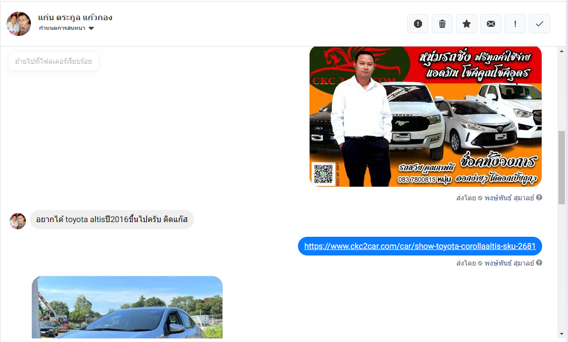Click the contact name แก่น ตระกูล แก้วกอง
Image resolution: width=568 pixels, height=342 pixels.
(x=75, y=17)
